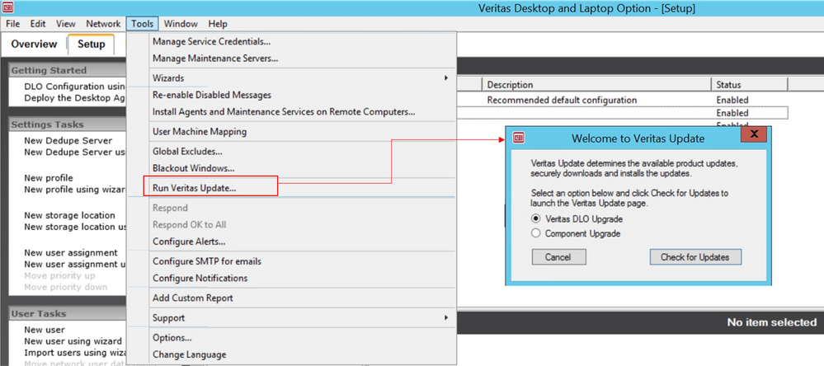Click New Dedupe Server task link

point(68,141)
